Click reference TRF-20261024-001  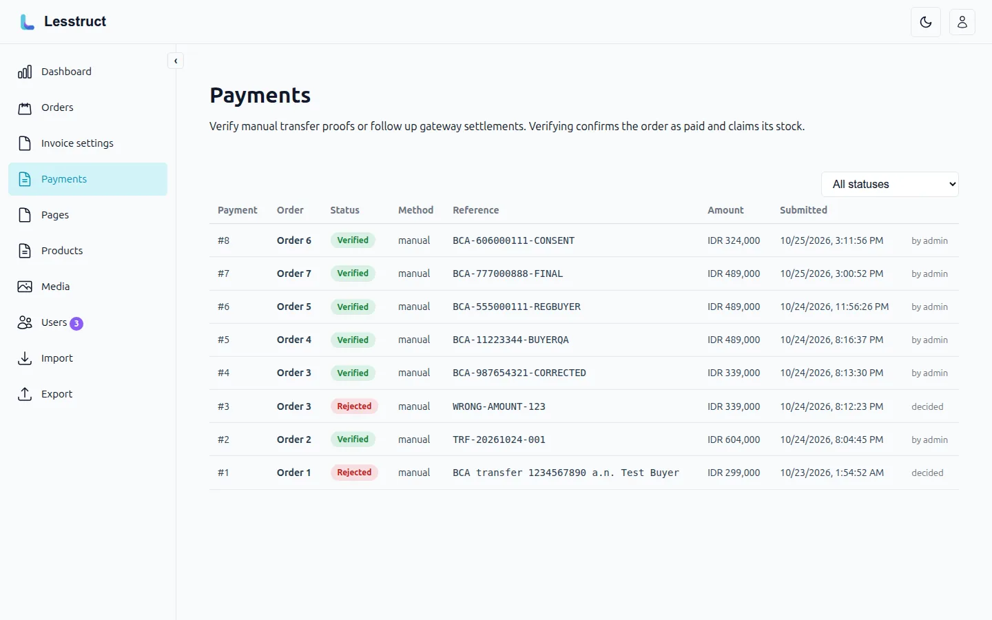499,440
